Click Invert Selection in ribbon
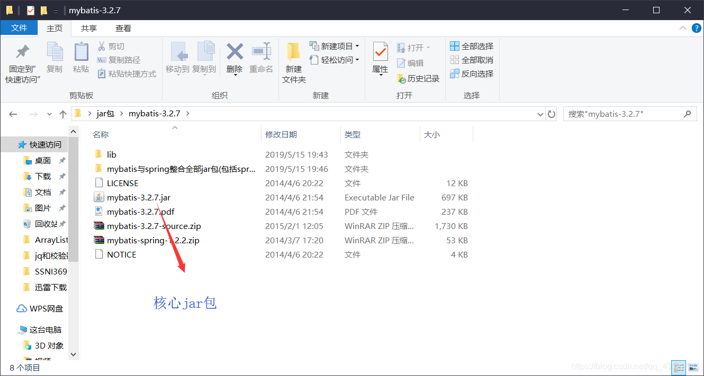704x376 pixels. point(472,74)
